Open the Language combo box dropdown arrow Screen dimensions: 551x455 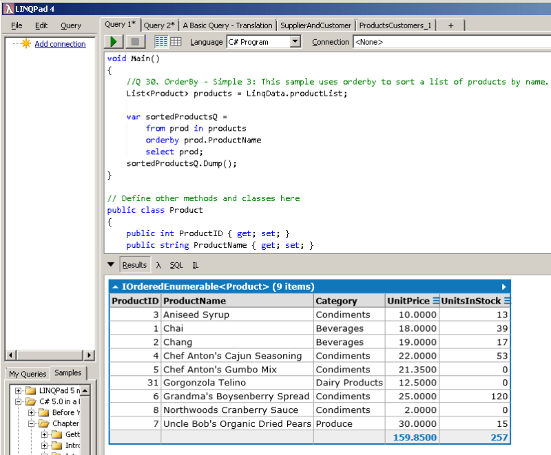pyautogui.click(x=295, y=42)
